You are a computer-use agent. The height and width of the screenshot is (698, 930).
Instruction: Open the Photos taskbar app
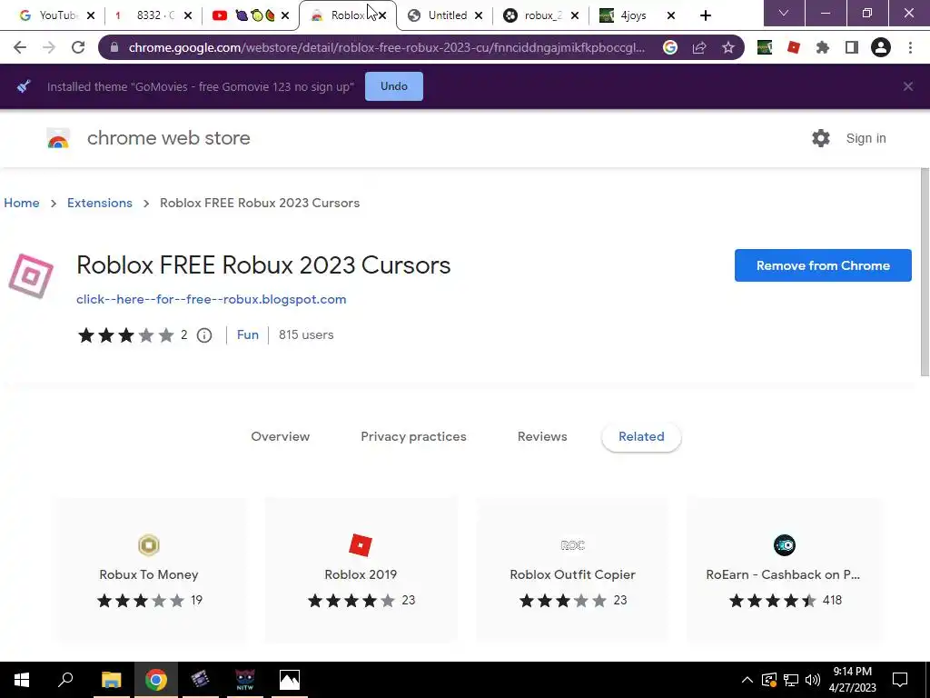290,680
